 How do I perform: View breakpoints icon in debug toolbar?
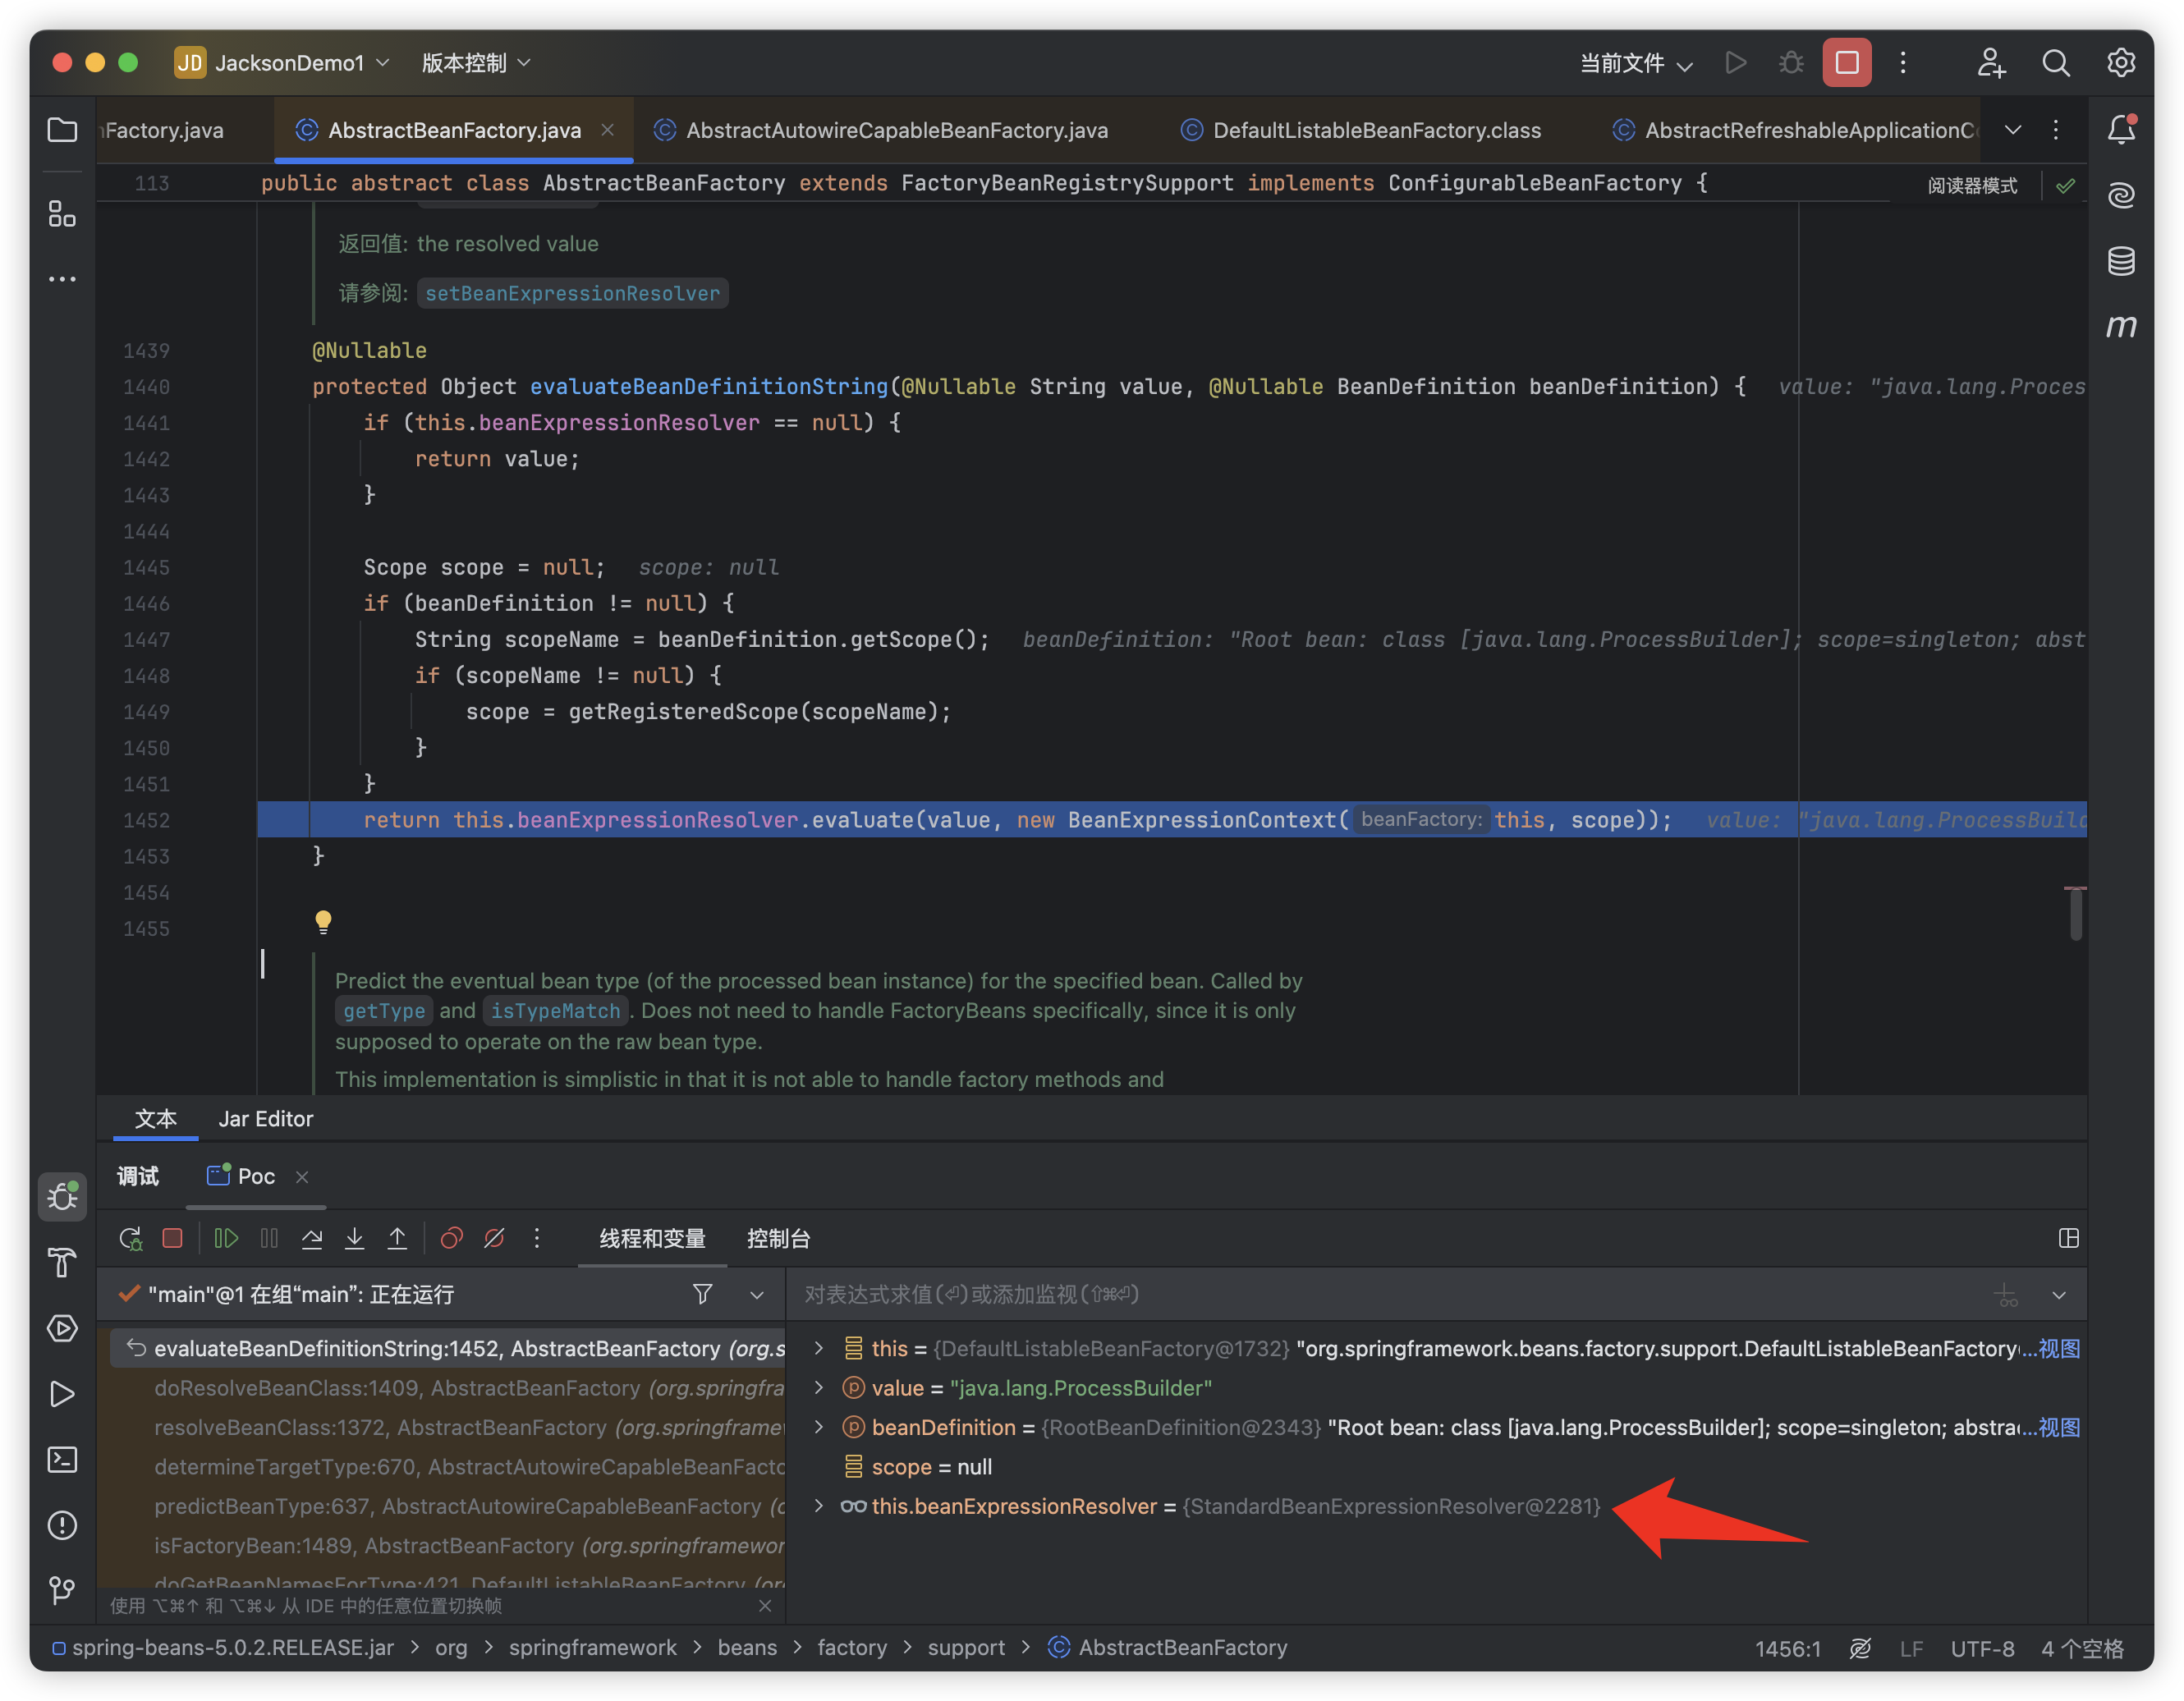tap(452, 1238)
